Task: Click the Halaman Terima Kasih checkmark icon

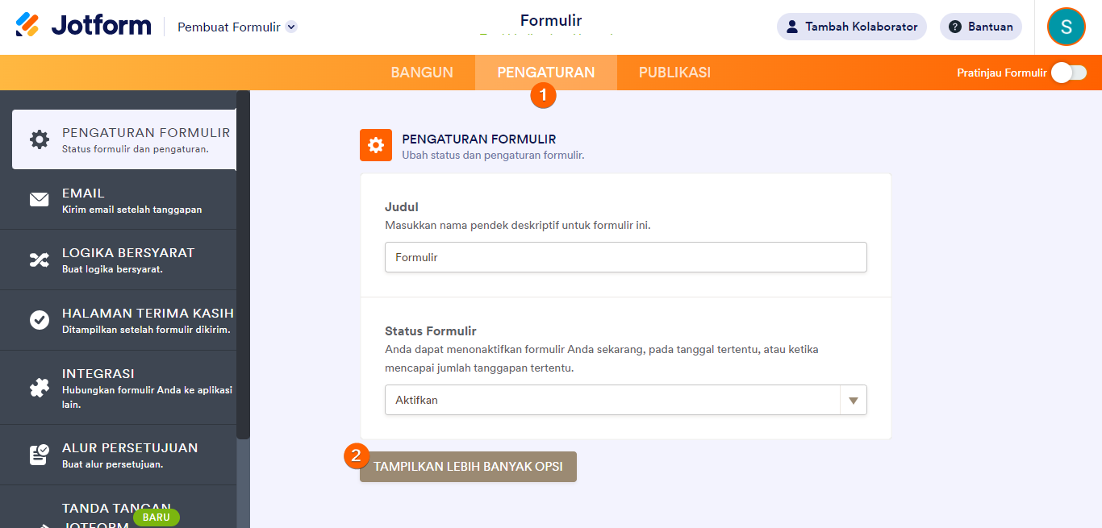Action: coord(40,320)
